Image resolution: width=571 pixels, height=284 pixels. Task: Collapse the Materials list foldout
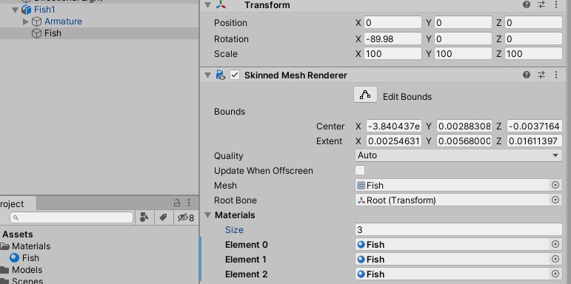[207, 215]
